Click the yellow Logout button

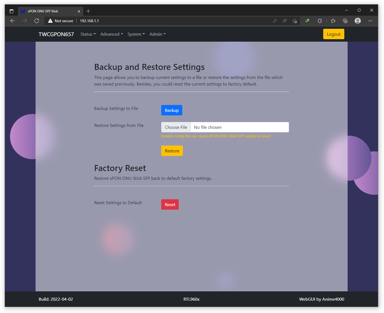pos(334,34)
